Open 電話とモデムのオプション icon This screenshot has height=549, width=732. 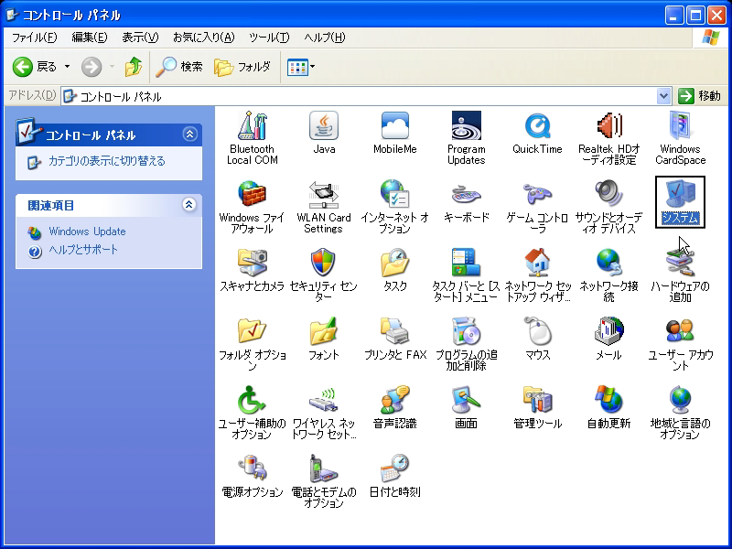(324, 468)
